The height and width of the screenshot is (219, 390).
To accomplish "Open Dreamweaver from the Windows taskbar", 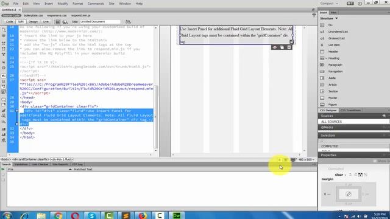I will pyautogui.click(x=177, y=215).
